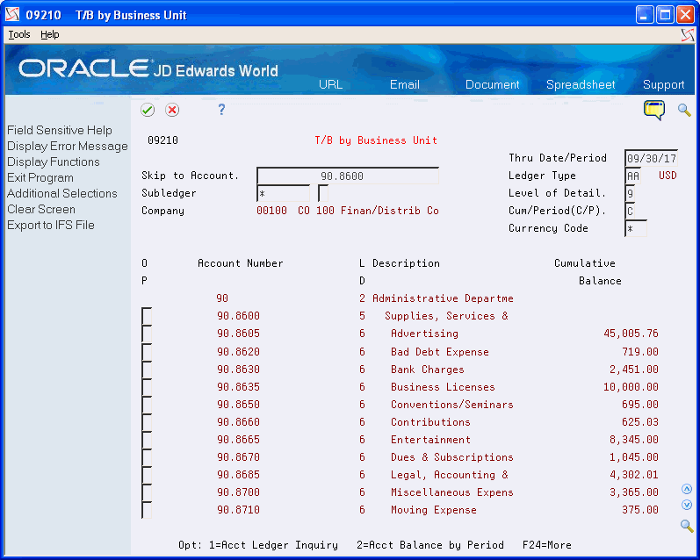Click the option field for Legal, Accounting &
This screenshot has width=700, height=560.
[x=147, y=475]
